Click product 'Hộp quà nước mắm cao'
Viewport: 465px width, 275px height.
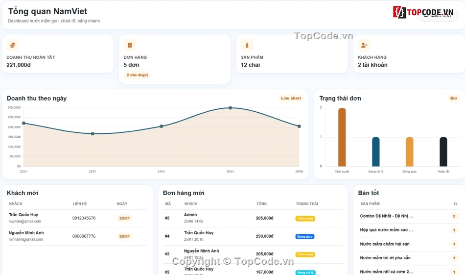coord(386,230)
